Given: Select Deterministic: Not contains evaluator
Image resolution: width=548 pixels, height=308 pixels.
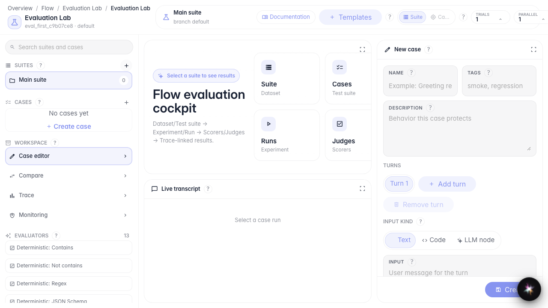Looking at the screenshot, I should coord(68,266).
